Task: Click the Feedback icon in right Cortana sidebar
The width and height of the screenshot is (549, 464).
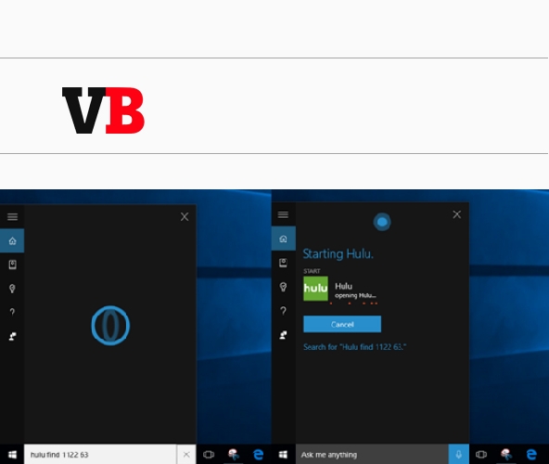Action: [x=283, y=335]
